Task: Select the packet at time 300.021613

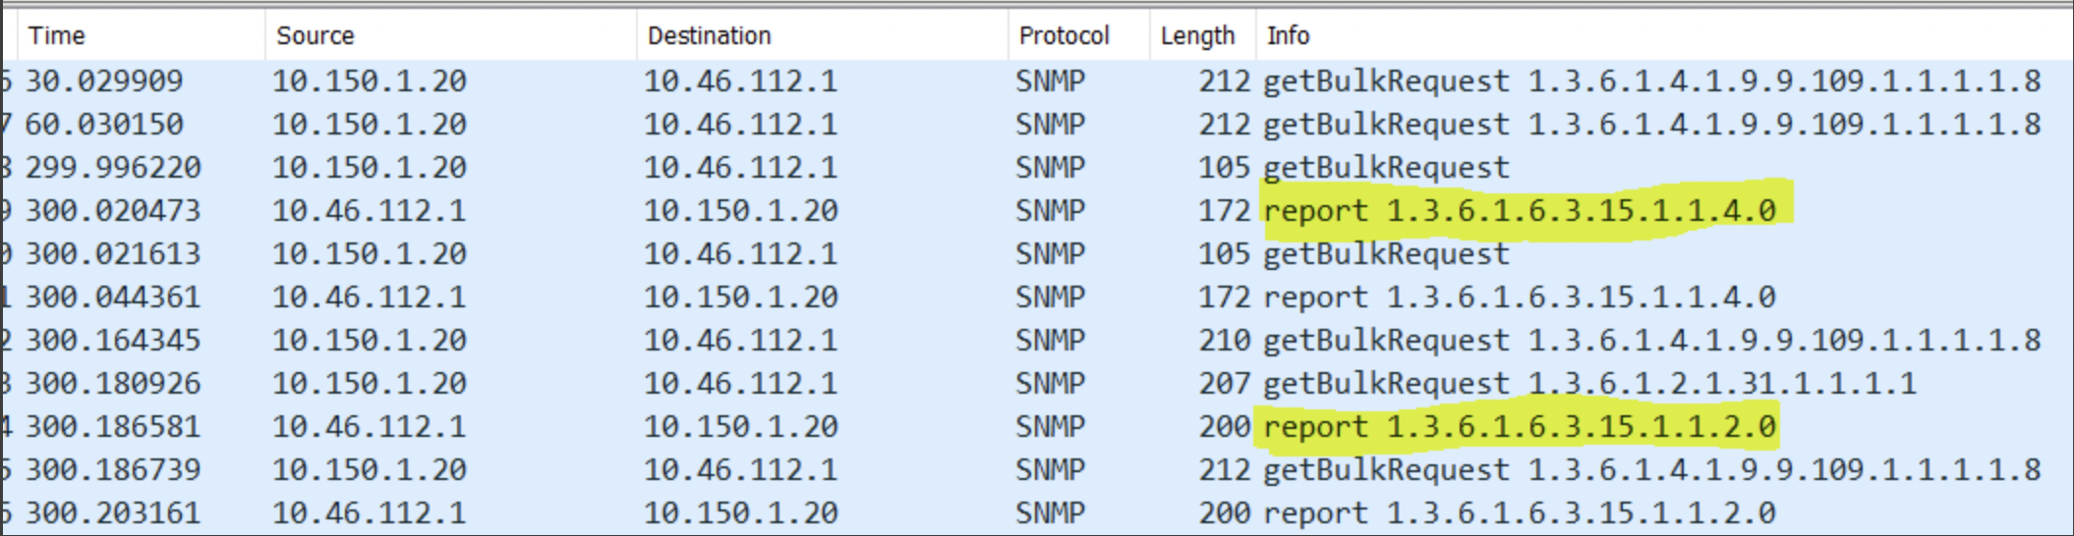Action: click(x=112, y=253)
